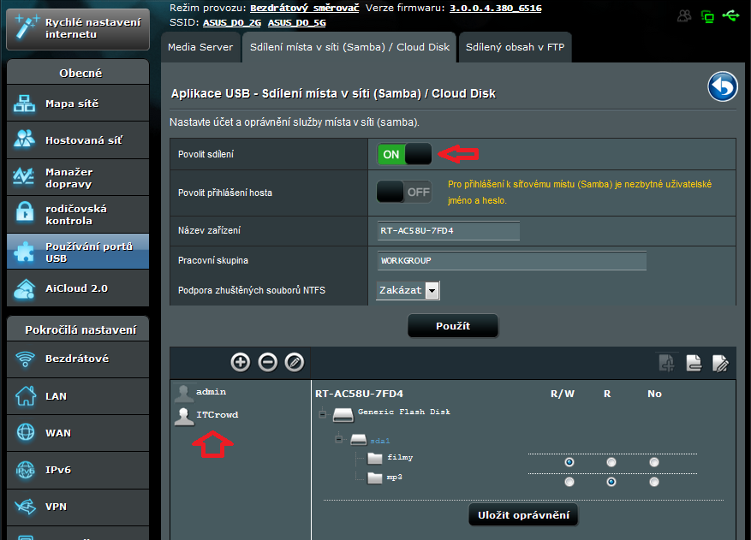The height and width of the screenshot is (540, 751).
Task: Click the delete folder icon
Action: (694, 363)
